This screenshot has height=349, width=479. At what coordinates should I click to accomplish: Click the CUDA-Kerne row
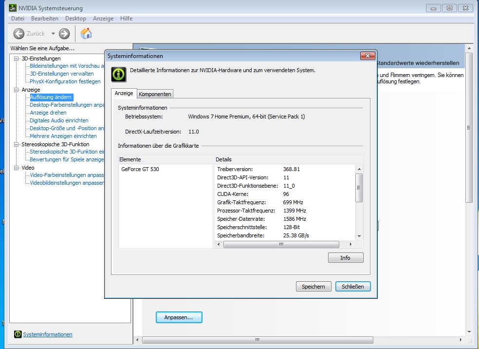pyautogui.click(x=286, y=194)
